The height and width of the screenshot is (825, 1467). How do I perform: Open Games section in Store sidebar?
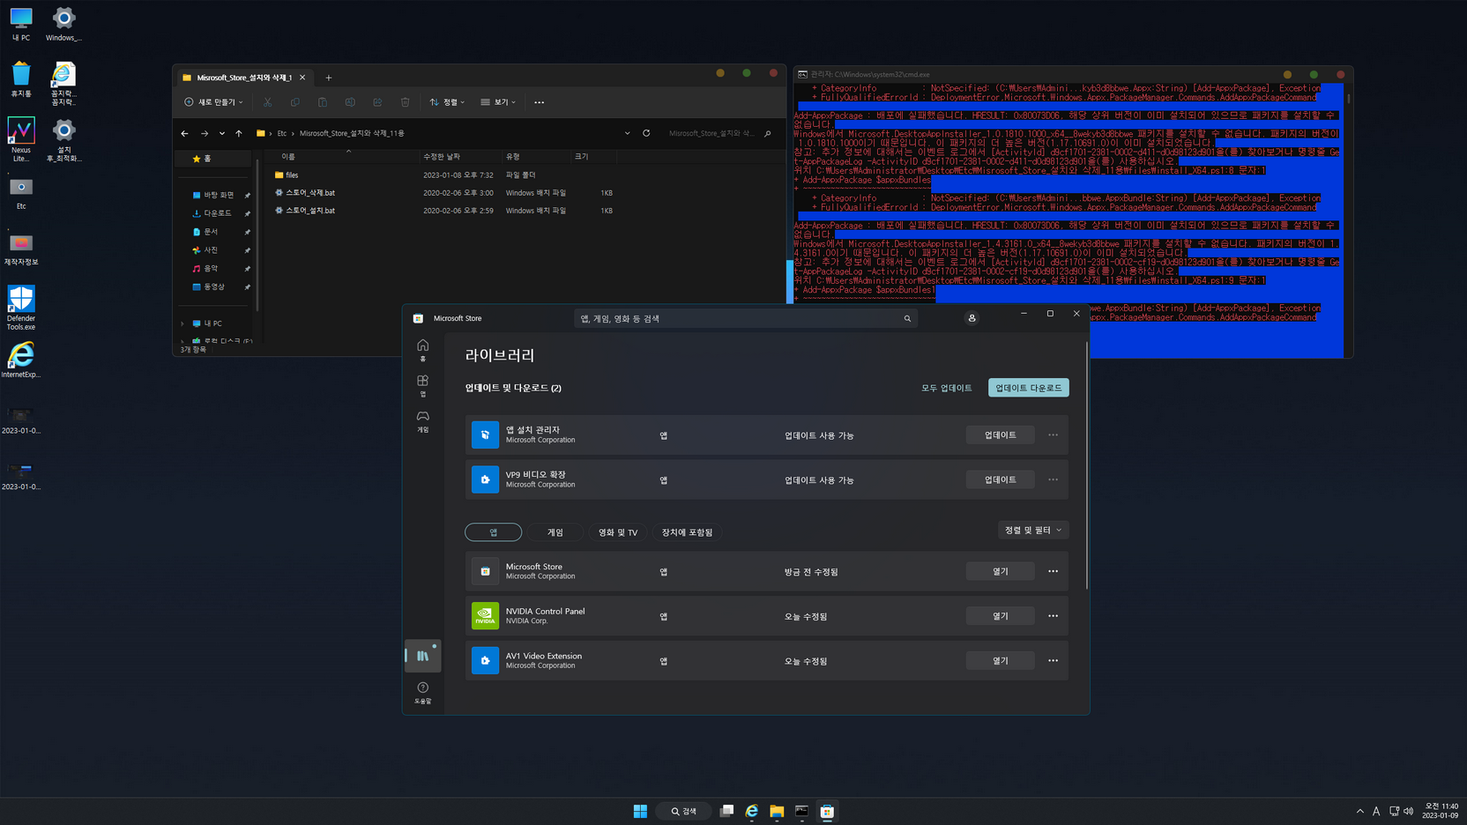[x=422, y=420]
